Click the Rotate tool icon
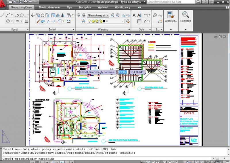Viewport: 230px width, 163px height. (x=43, y=15)
